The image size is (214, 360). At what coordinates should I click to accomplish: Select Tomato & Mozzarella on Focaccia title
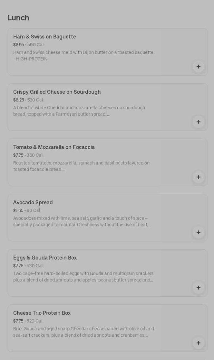[54, 147]
